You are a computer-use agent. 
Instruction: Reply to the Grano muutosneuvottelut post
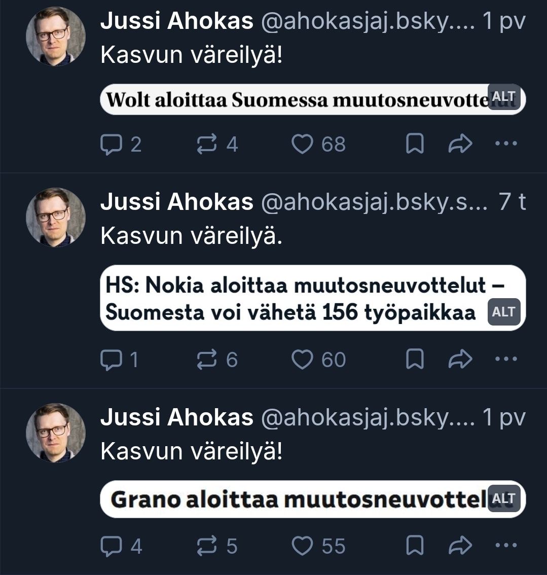tap(110, 546)
